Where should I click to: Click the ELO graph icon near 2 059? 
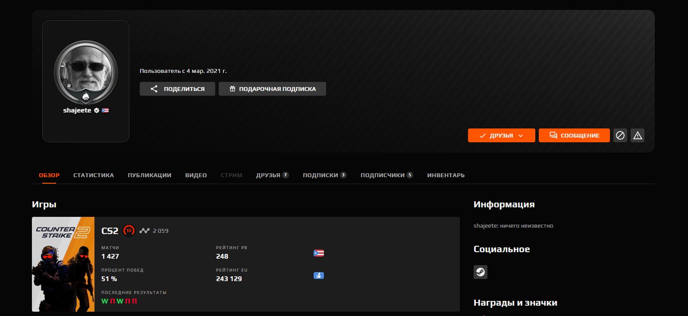[x=144, y=231]
